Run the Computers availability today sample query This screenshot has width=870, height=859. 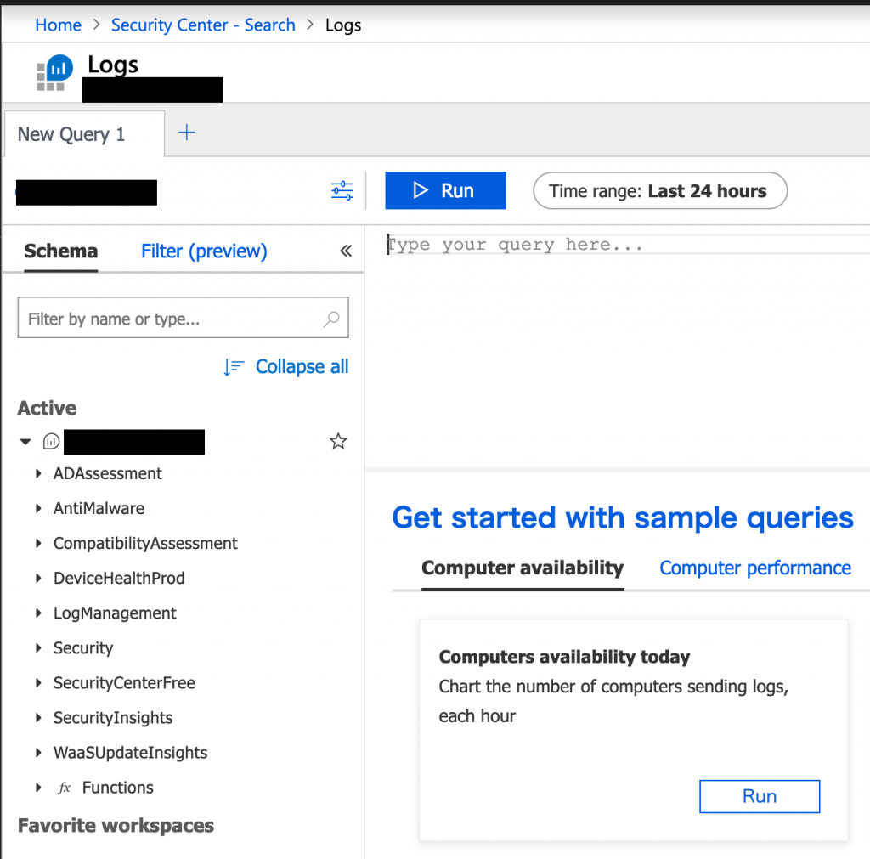pyautogui.click(x=760, y=796)
